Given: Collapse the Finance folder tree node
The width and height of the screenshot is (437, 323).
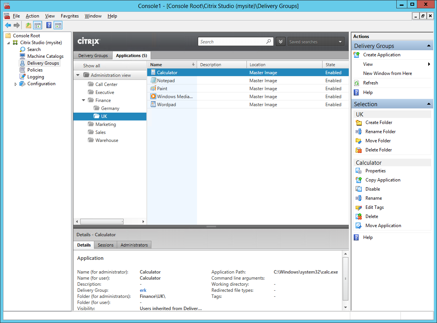Looking at the screenshot, I should click(x=84, y=100).
